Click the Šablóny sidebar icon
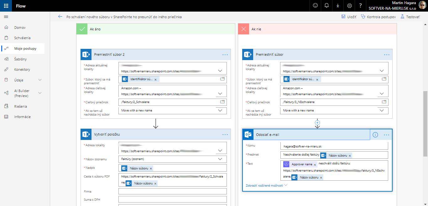 6,59
